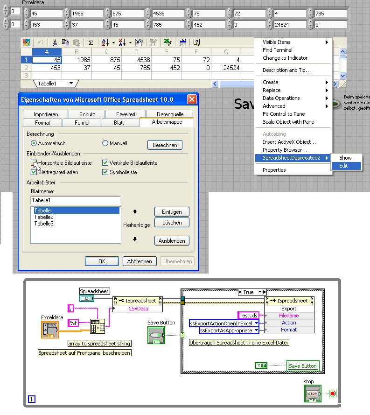370x415 pixels.
Task: Click the spreadsheet vertical scroll down arrow
Action: tap(342, 76)
